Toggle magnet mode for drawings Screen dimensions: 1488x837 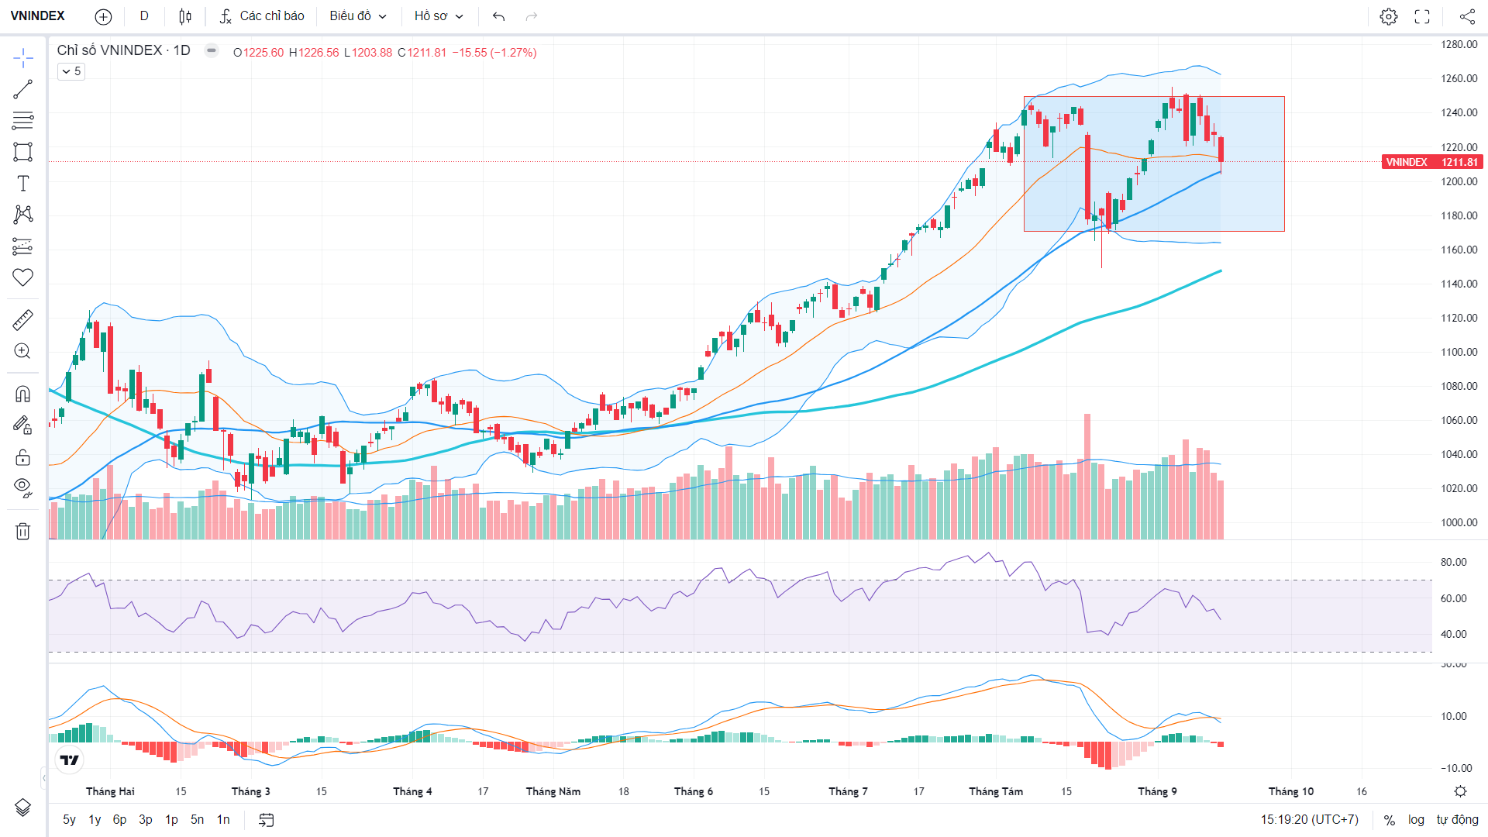pos(22,394)
